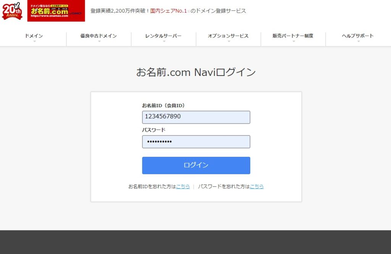Click the お名前.com Naviログイン heading
The width and height of the screenshot is (391, 254).
(x=196, y=72)
